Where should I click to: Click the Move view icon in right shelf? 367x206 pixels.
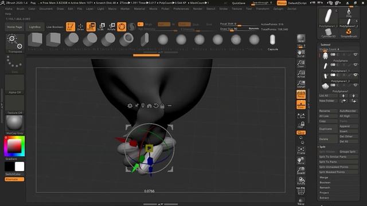pyautogui.click(x=301, y=161)
